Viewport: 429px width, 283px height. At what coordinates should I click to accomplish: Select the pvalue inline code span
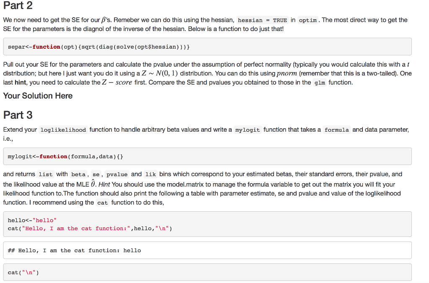[116, 174]
